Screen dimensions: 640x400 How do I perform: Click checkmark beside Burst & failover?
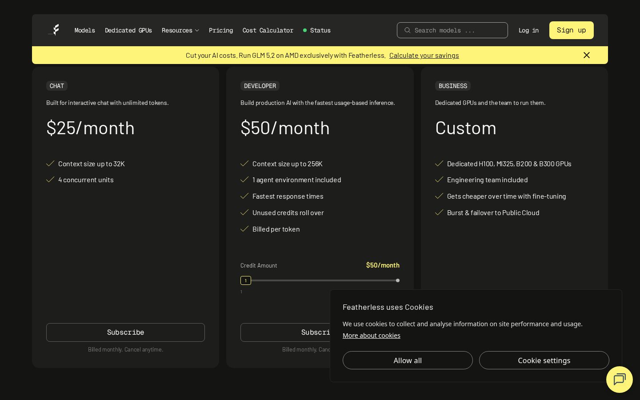tap(439, 212)
